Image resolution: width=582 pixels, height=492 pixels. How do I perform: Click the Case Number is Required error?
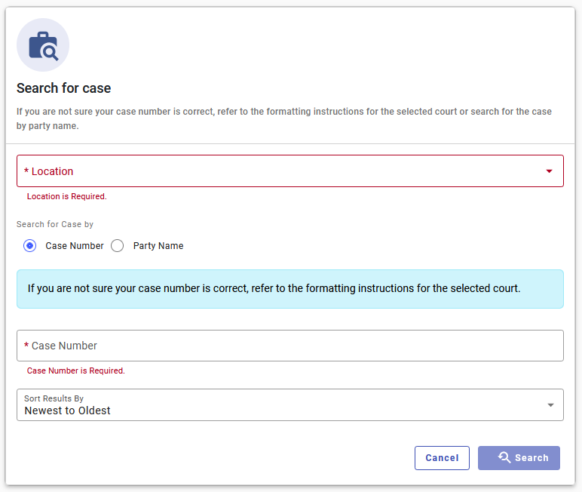pyautogui.click(x=75, y=371)
